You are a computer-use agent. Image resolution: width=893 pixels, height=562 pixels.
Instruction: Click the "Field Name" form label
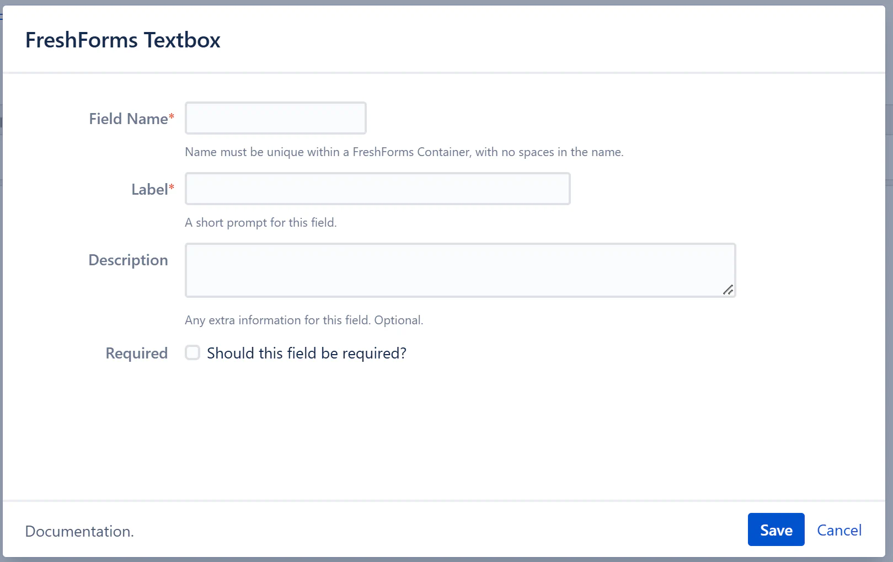pos(128,119)
